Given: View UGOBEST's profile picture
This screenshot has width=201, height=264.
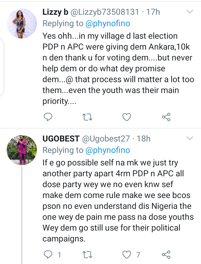Looking at the screenshot, I should tap(22, 150).
